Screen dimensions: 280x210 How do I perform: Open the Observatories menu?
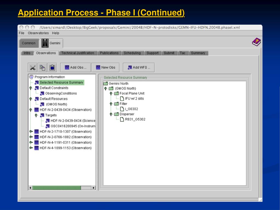pyautogui.click(x=38, y=33)
